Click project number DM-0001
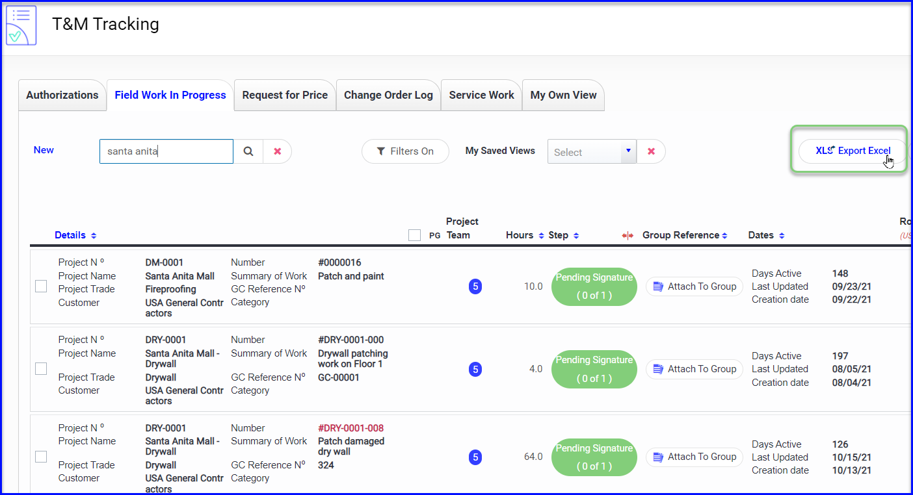This screenshot has width=913, height=495. click(165, 262)
